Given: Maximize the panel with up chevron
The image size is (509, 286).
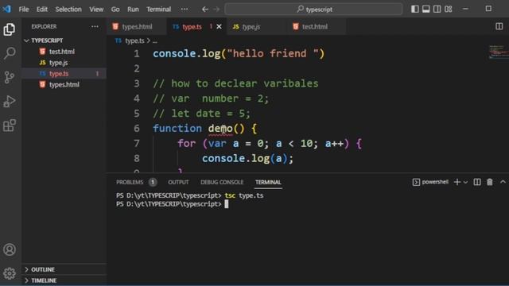Looking at the screenshot, I should click(503, 182).
